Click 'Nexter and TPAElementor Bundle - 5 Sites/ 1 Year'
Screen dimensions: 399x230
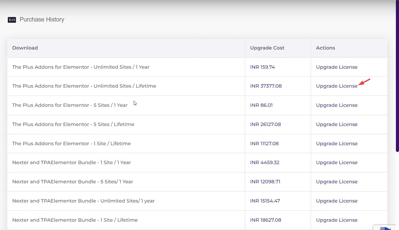[73, 182]
